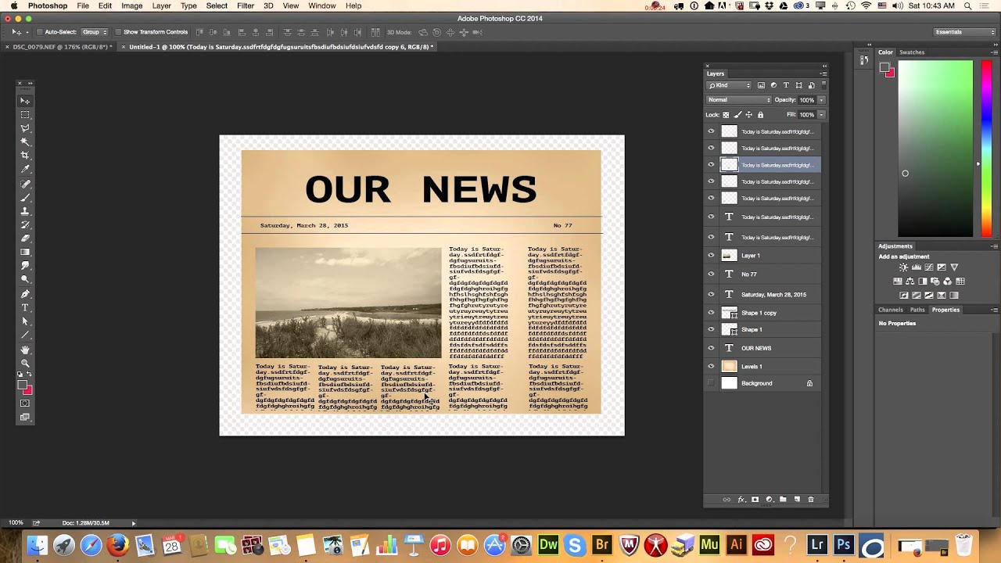Viewport: 1001px width, 563px height.
Task: Hide the Layer 1 layer
Action: coord(711,256)
